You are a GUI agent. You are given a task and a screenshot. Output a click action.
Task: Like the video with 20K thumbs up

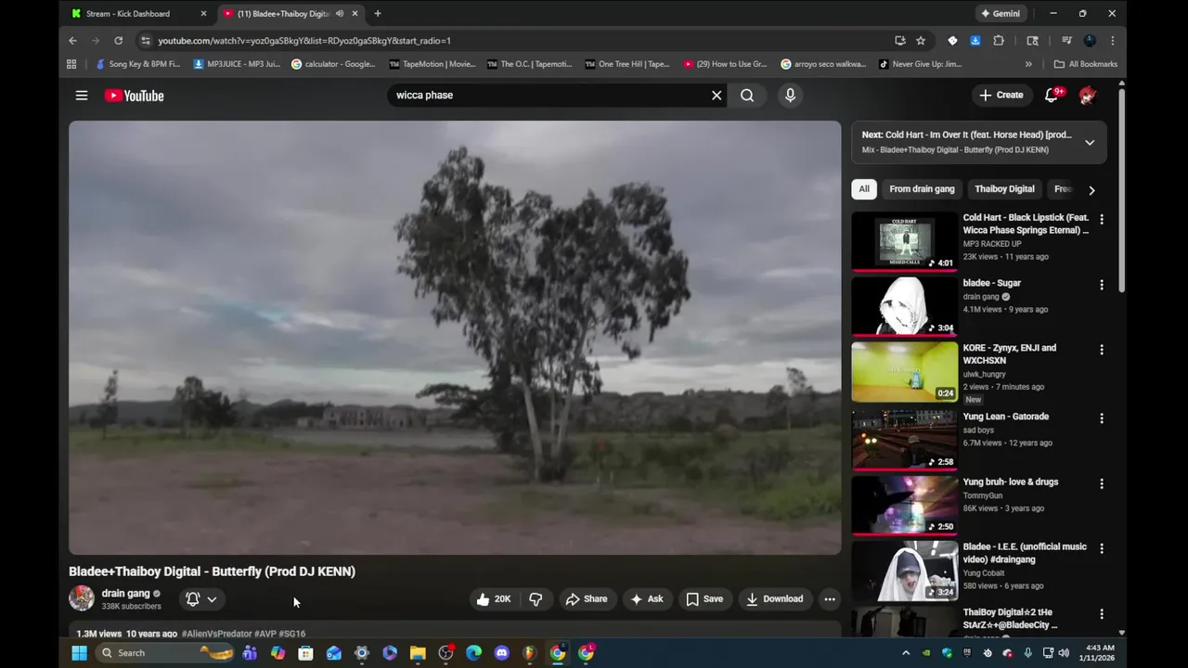point(494,599)
